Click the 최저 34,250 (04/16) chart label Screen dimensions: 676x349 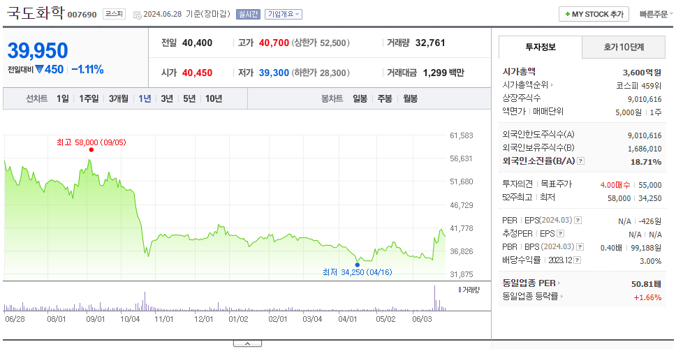[358, 272]
